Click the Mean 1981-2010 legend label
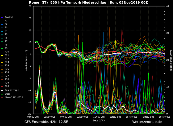Image resolution: width=173 pixels, height=126 pixels. (14, 97)
